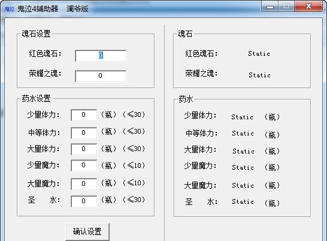Click 中等体力 Static value in 药水 panel
This screenshot has height=241, width=327.
[x=243, y=134]
